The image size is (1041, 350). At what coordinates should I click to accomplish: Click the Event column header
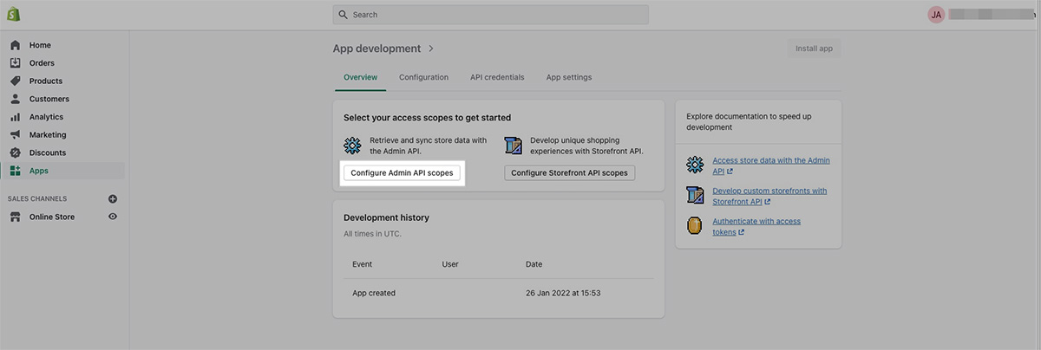[x=363, y=264]
